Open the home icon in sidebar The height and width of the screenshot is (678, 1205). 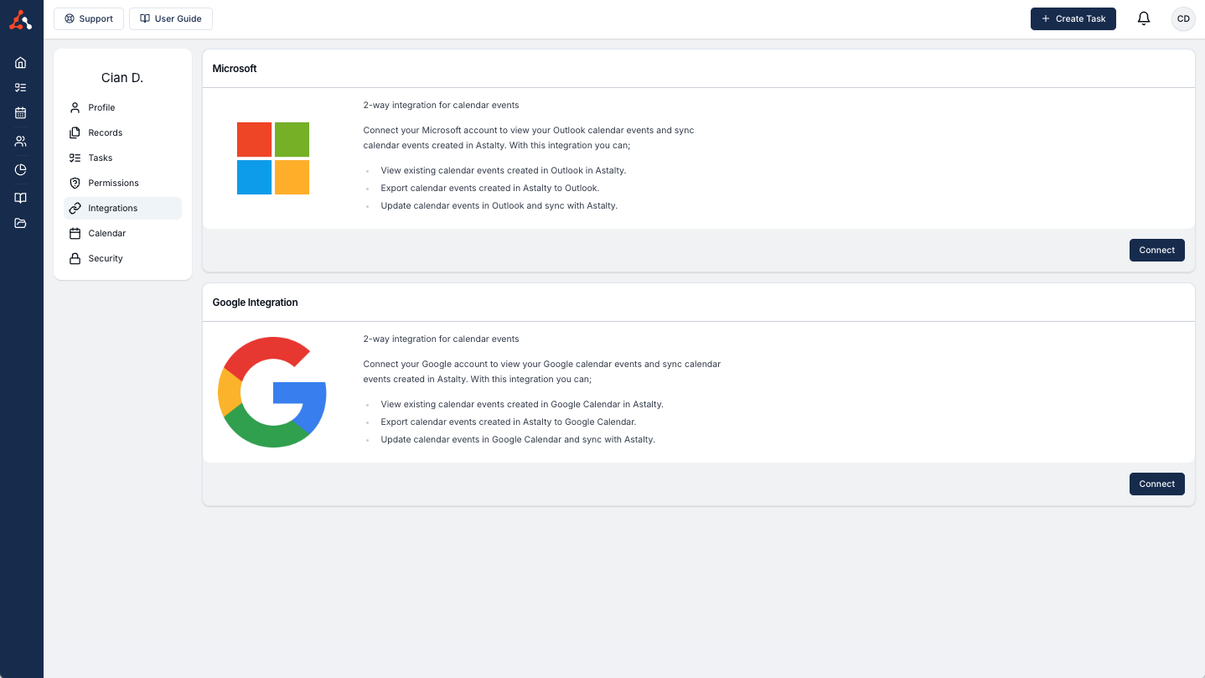[x=21, y=62]
